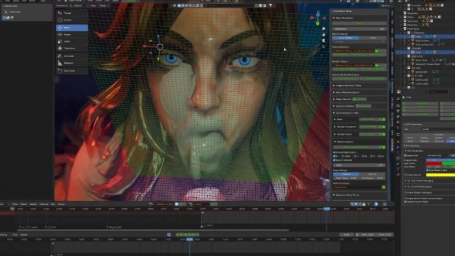The image size is (455, 256).
Task: Click the Alembic Scale value field
Action: point(359,165)
